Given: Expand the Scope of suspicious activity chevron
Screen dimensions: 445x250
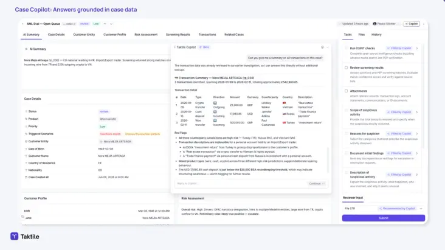Looking at the screenshot, I should (x=417, y=112).
